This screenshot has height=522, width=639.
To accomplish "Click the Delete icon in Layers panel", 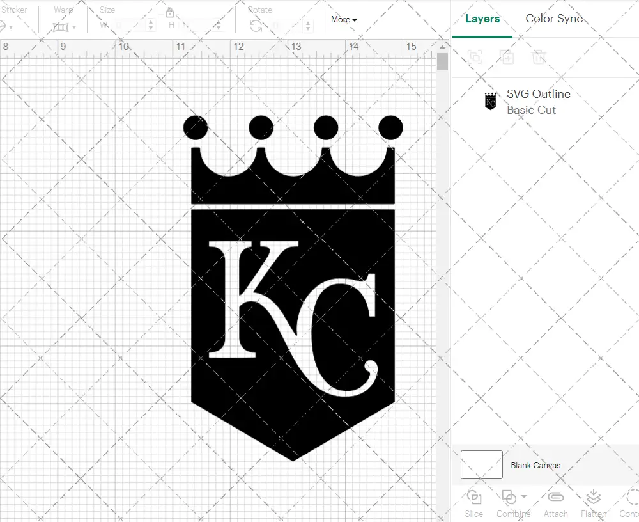I will point(539,57).
